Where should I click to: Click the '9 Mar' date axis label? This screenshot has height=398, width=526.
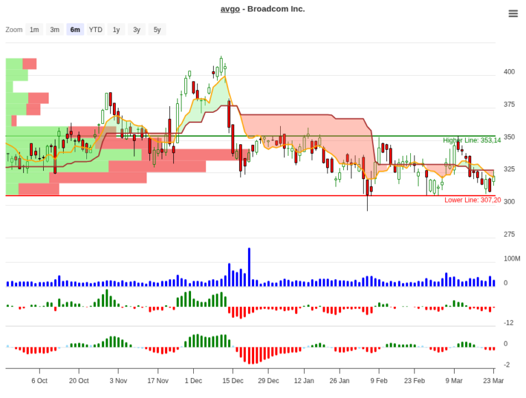pyautogui.click(x=454, y=381)
